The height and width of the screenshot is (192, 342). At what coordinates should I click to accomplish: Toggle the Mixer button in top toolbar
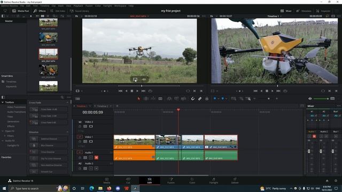click(286, 11)
